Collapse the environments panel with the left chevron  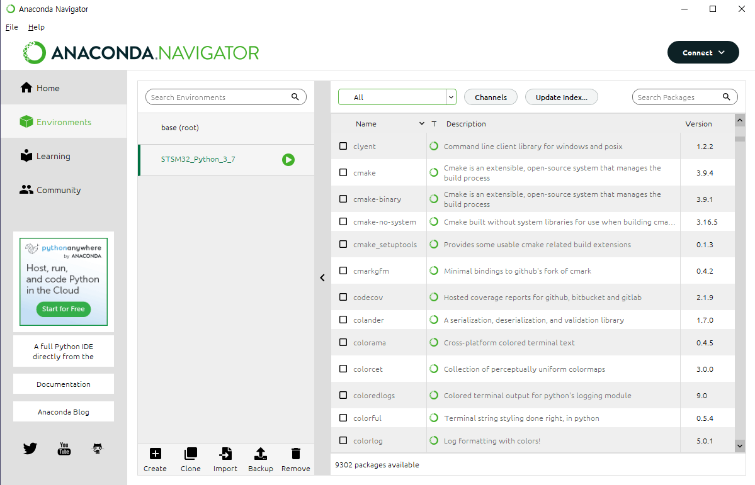(322, 277)
